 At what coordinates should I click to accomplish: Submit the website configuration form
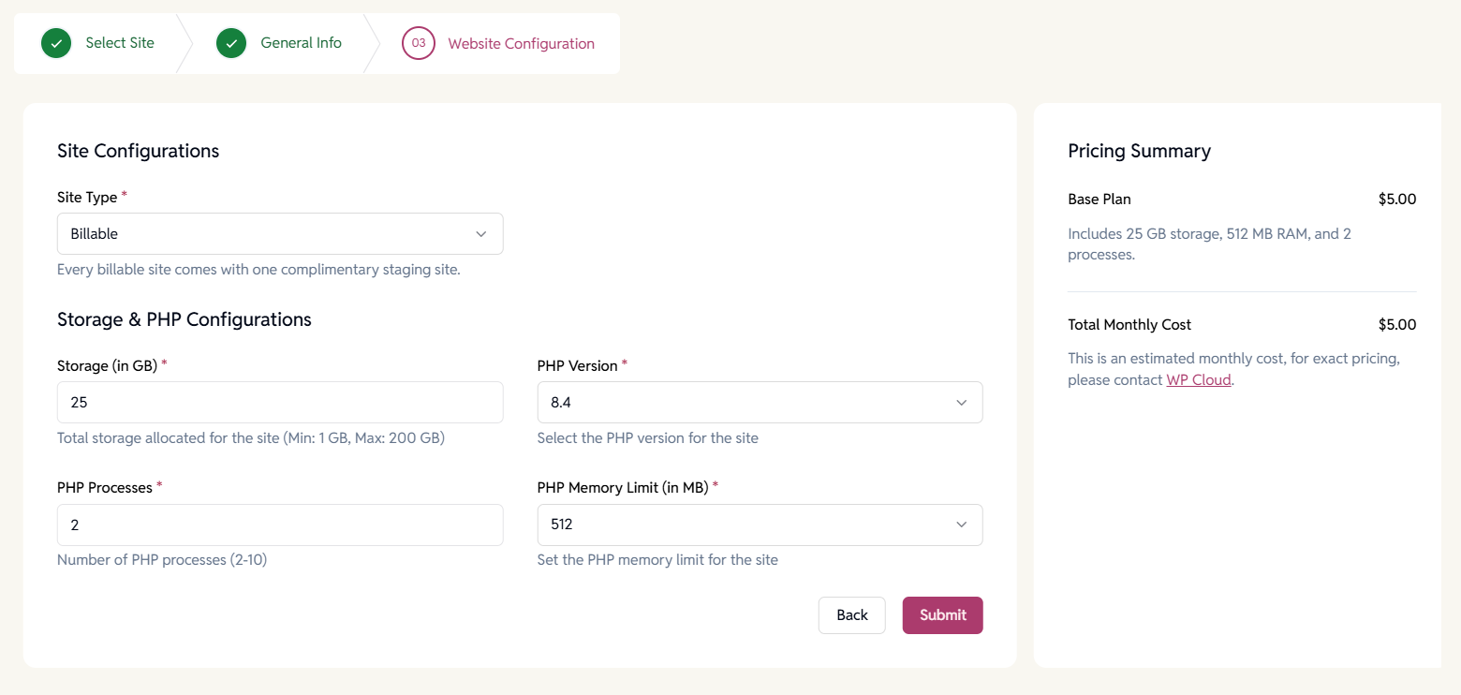coord(942,615)
